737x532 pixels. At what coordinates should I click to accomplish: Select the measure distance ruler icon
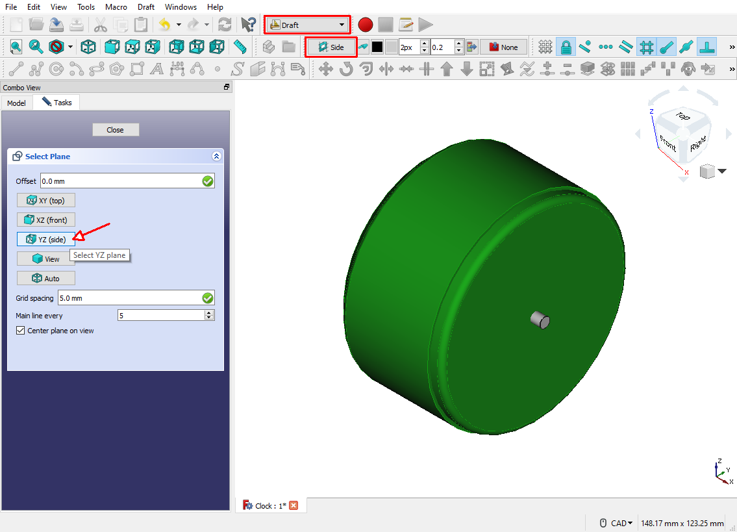click(x=240, y=47)
